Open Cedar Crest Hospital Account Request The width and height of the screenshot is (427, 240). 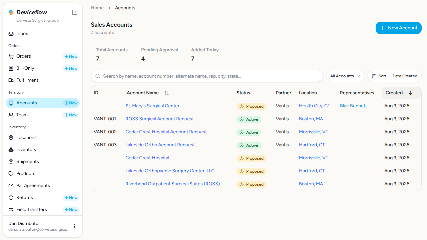tap(166, 132)
